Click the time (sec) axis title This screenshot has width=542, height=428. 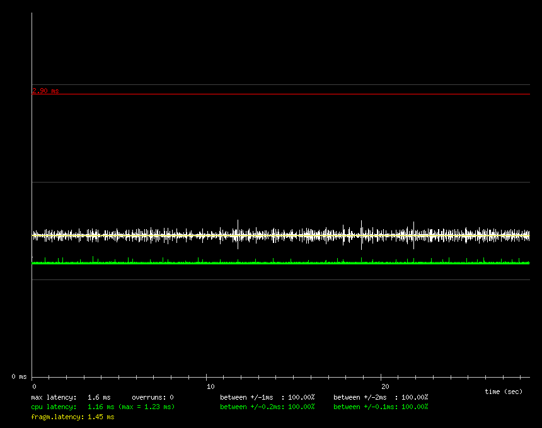[503, 391]
